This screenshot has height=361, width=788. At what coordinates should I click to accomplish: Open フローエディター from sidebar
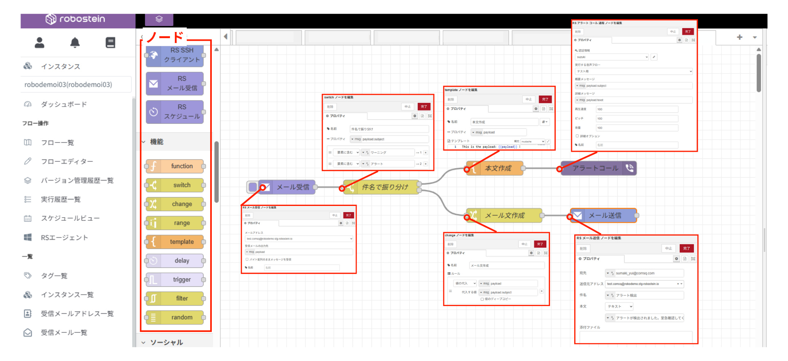(67, 162)
